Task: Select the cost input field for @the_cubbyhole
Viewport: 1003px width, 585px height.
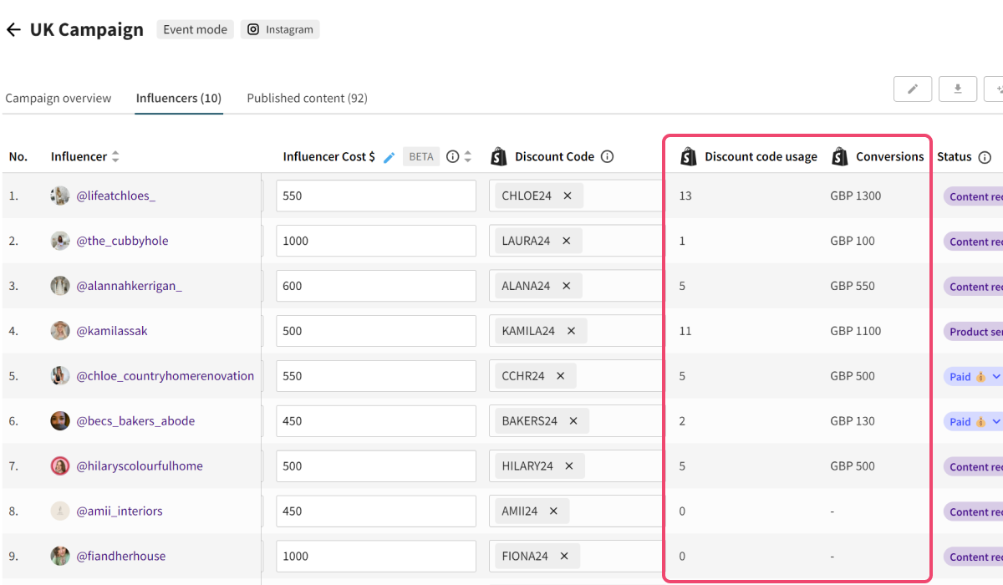Action: click(x=376, y=240)
